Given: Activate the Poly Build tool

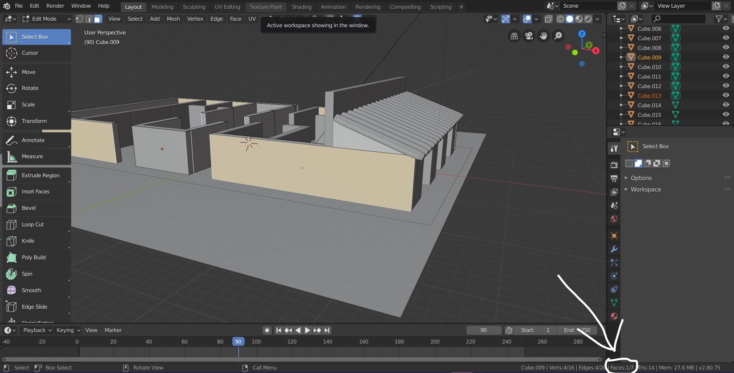Looking at the screenshot, I should tap(33, 257).
